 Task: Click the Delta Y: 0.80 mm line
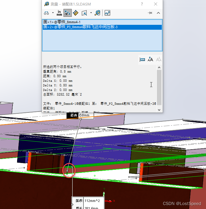pyautogui.click(x=58, y=85)
